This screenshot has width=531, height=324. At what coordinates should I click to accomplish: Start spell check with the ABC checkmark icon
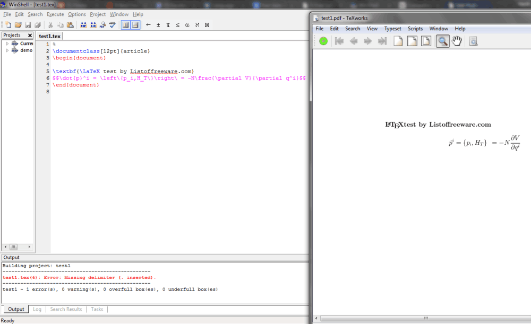click(113, 25)
